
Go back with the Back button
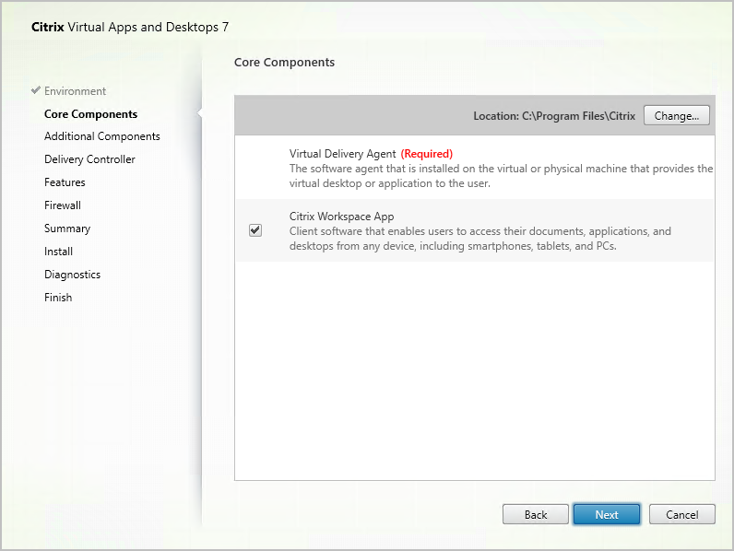(x=535, y=514)
